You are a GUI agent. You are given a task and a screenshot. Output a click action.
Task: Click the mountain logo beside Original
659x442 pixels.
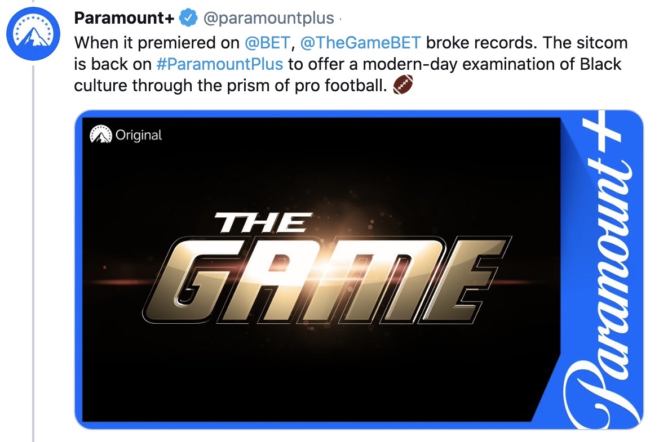101,135
